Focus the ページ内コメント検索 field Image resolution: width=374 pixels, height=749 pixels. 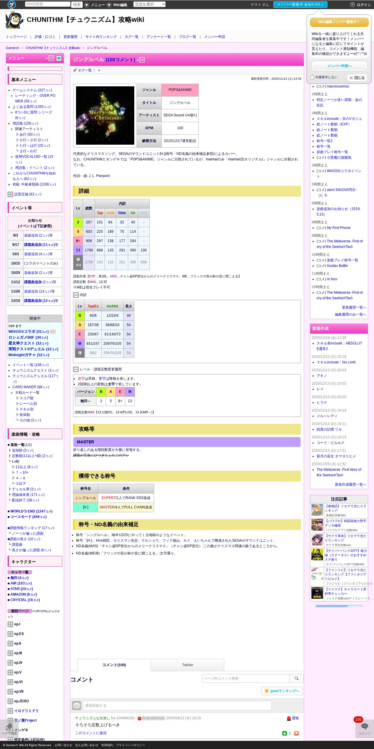[x=246, y=678]
